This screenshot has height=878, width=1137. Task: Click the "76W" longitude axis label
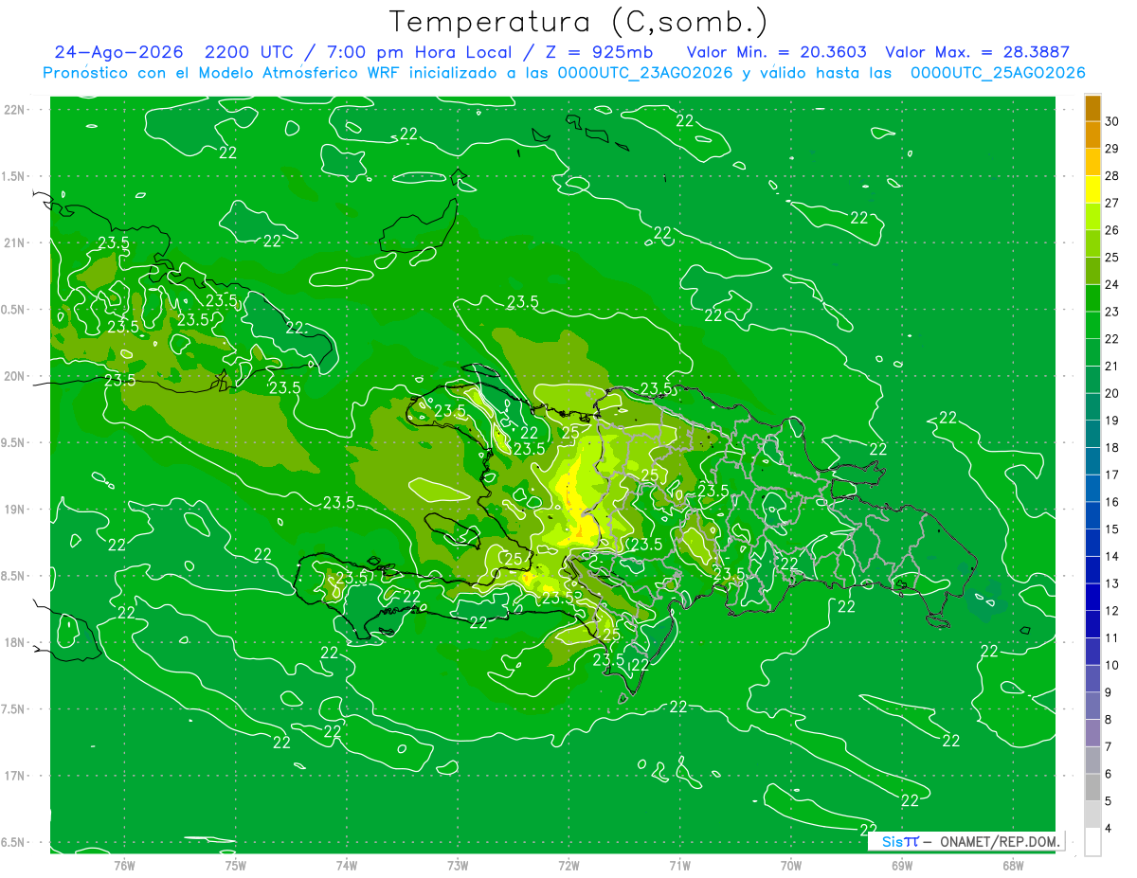click(x=124, y=866)
